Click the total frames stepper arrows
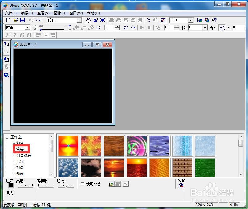The image size is (248, 209). pyautogui.click(x=177, y=28)
